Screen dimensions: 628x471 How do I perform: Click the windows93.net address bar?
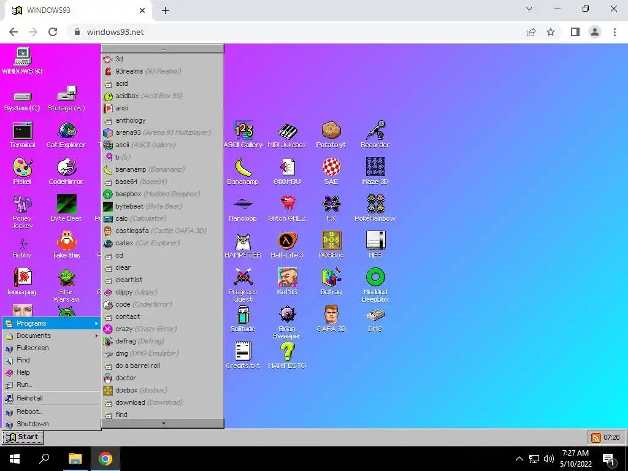click(x=296, y=32)
